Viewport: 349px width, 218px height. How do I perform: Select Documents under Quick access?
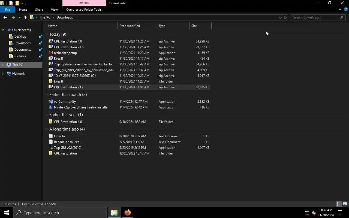click(23, 50)
